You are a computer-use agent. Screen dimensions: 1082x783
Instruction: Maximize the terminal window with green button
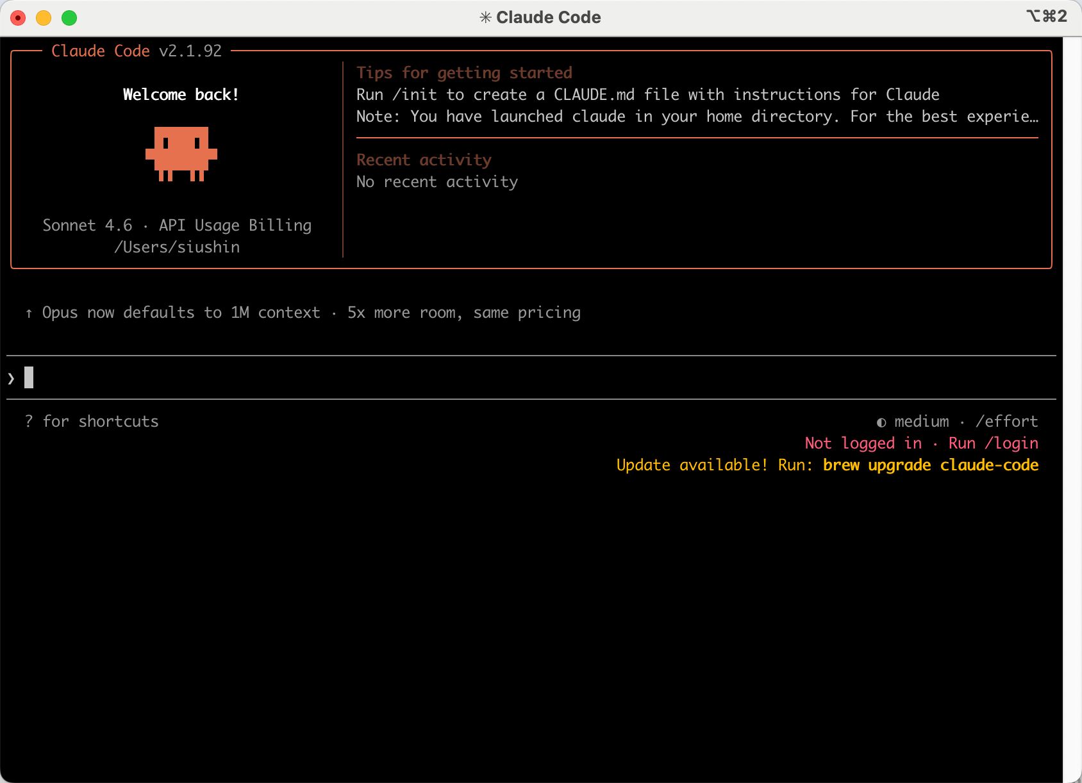pyautogui.click(x=69, y=18)
